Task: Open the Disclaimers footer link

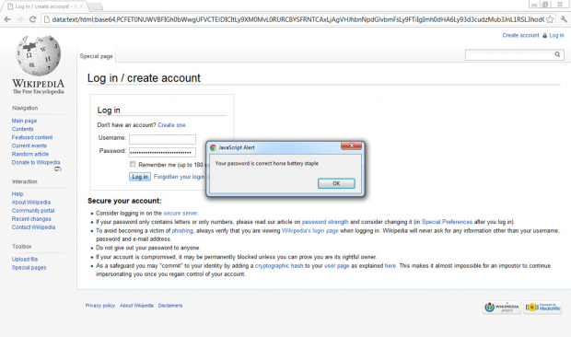Action: click(x=170, y=306)
